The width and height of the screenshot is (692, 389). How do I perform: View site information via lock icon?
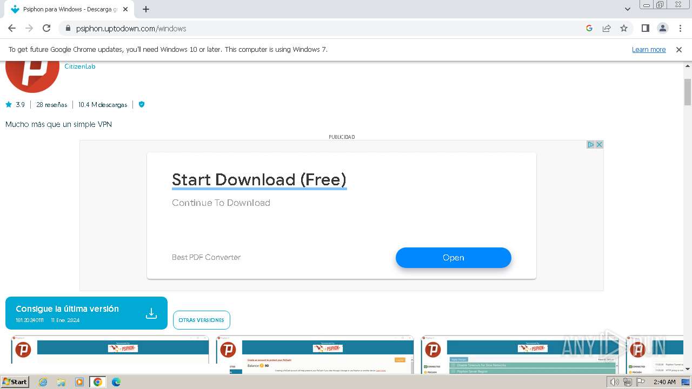point(68,29)
